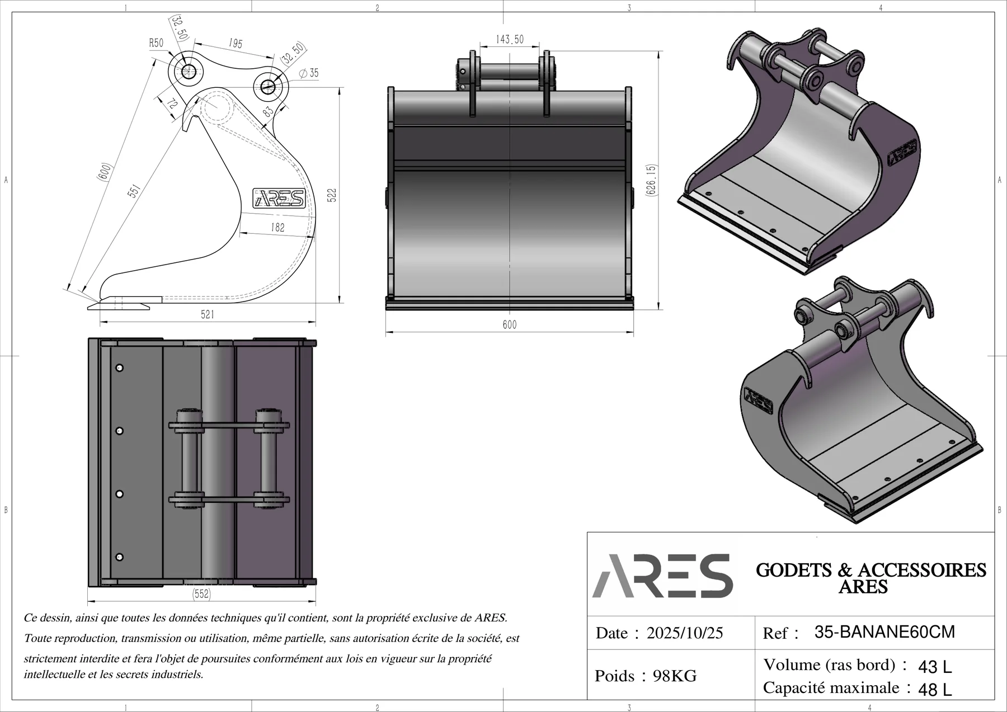
Task: Click the disclaimer line ending "secrets industriels."
Action: point(114,675)
